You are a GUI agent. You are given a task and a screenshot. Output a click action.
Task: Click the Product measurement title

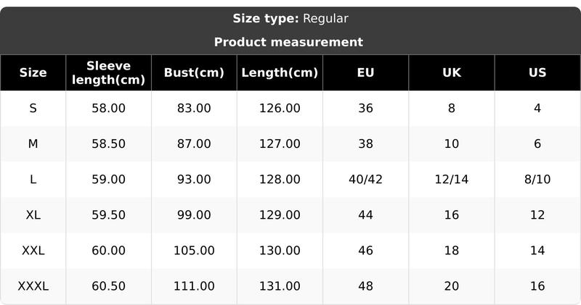[288, 42]
